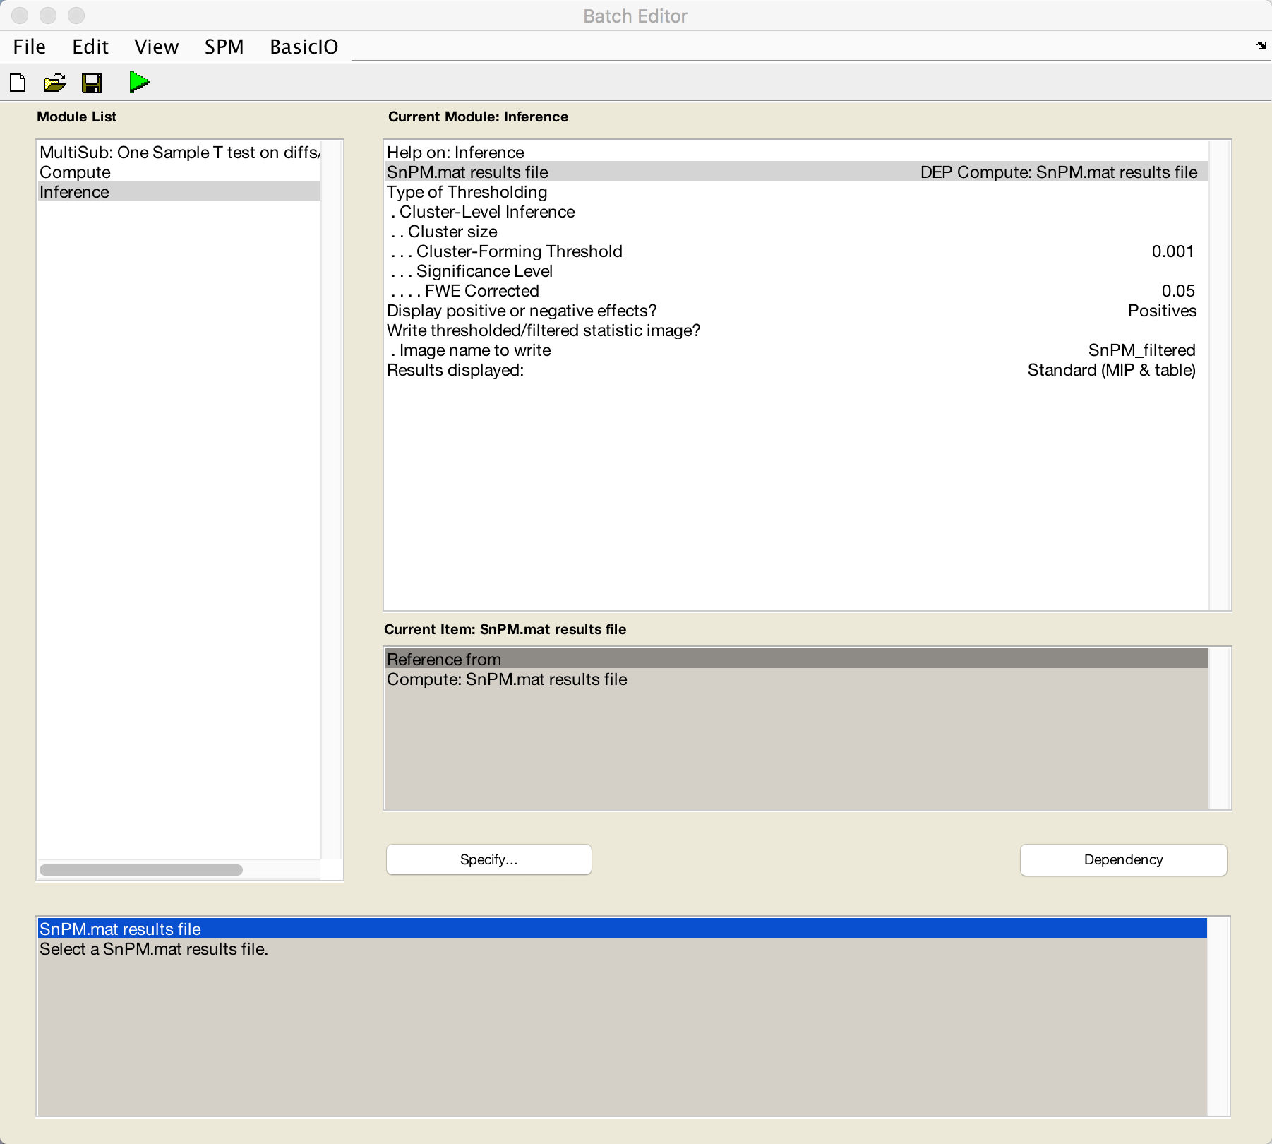Click the Module List vertical scrollbar track
The image size is (1272, 1144).
332,499
